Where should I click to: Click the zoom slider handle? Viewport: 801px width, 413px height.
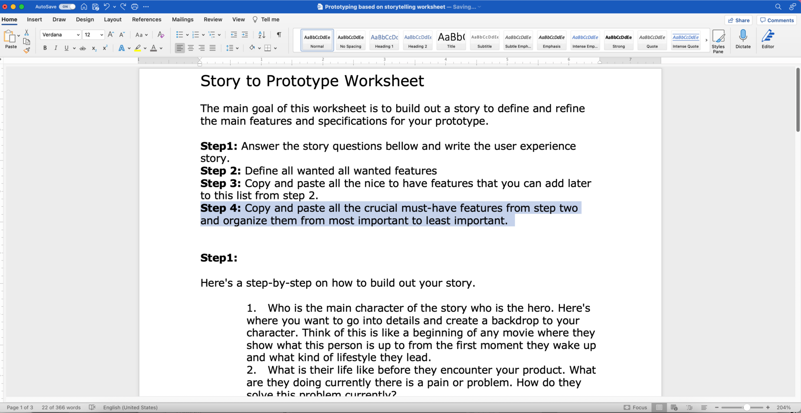[x=747, y=407]
